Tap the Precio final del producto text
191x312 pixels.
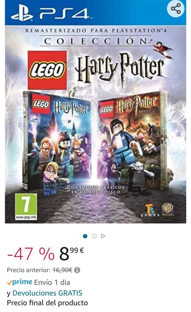47,303
